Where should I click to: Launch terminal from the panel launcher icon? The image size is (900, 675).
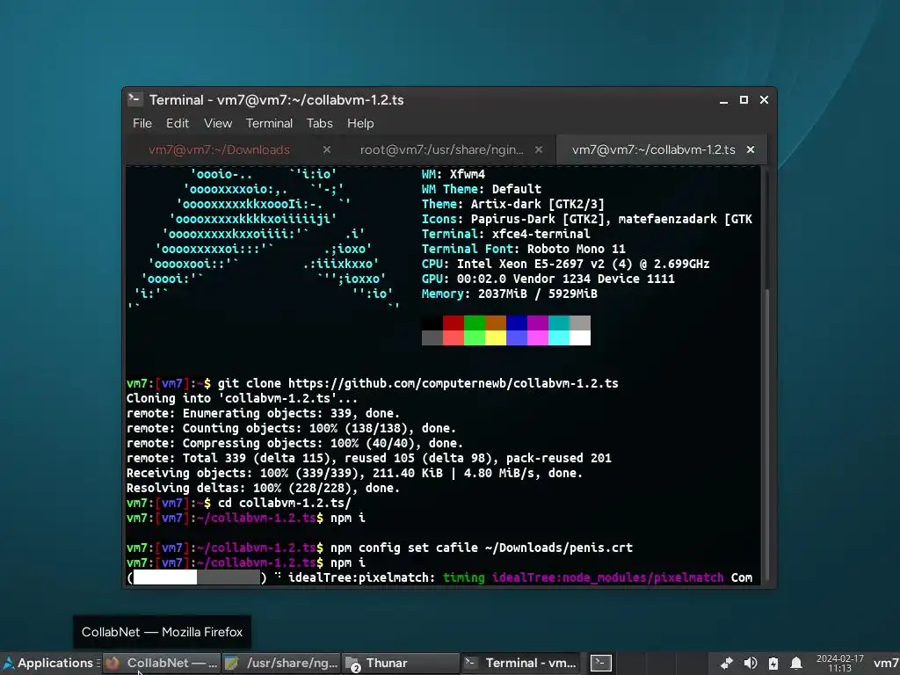click(601, 663)
